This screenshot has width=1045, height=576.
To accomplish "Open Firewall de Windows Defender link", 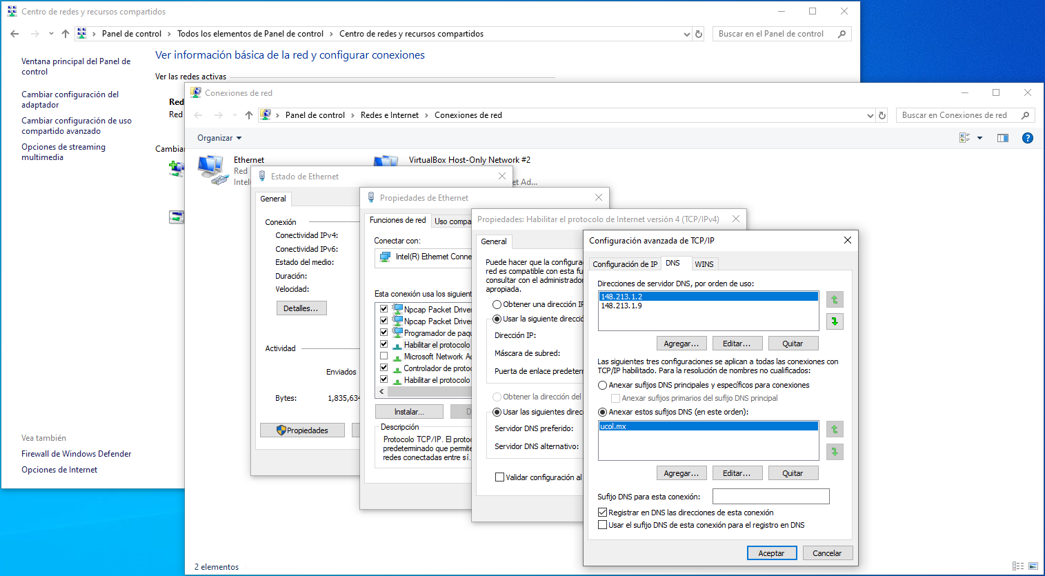I will click(76, 454).
